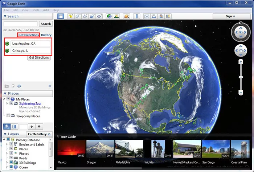Screen dimensions: 254x172
Task: Toggle the My Places checkbox
Action: click(8, 99)
